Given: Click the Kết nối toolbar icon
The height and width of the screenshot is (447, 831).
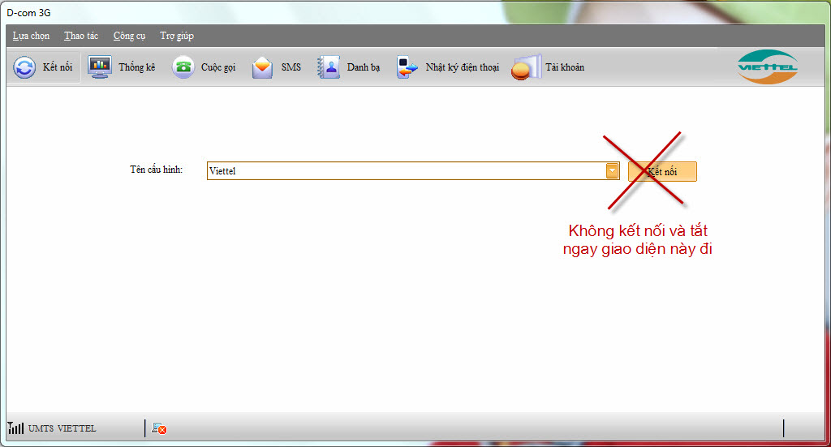Looking at the screenshot, I should click(x=24, y=67).
